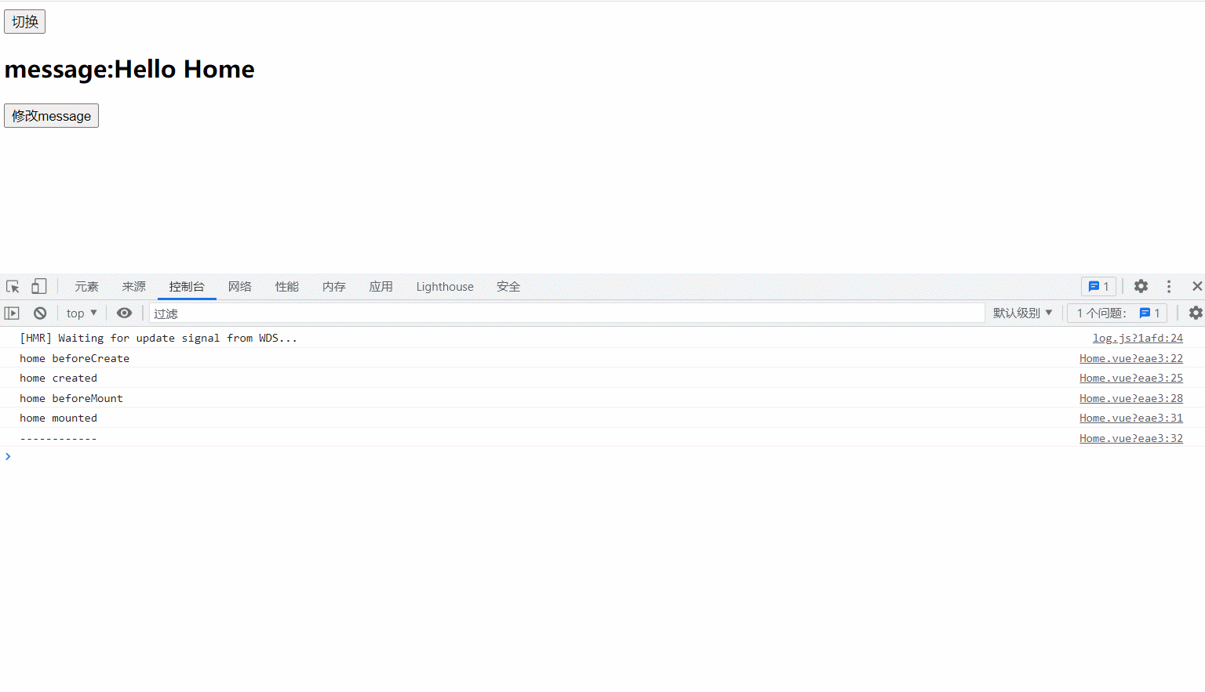This screenshot has width=1205, height=692.
Task: Switch to the 元素 tab
Action: [x=86, y=287]
